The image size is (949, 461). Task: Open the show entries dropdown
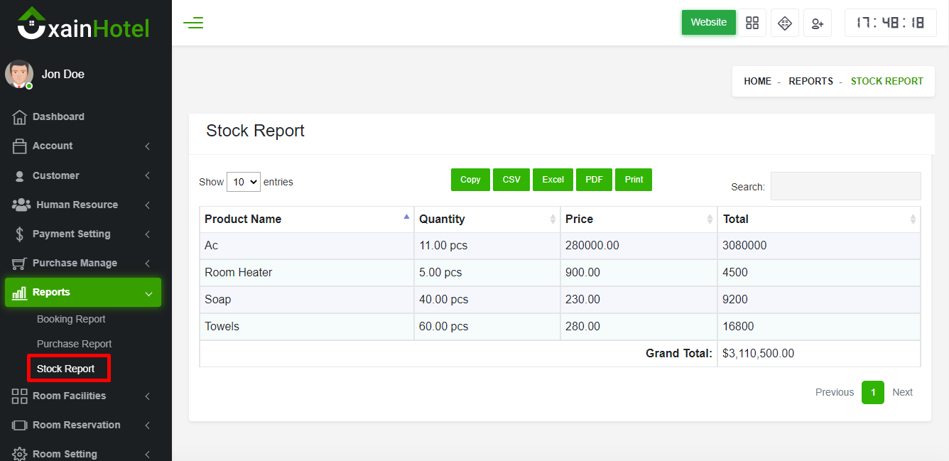coord(244,182)
